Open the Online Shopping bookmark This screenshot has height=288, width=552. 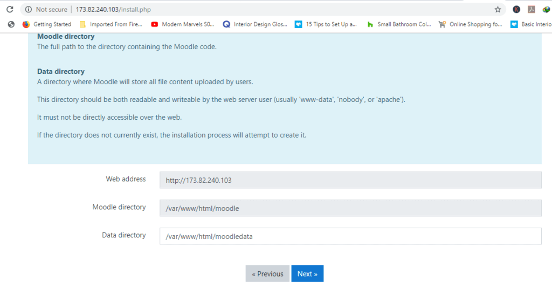point(471,24)
